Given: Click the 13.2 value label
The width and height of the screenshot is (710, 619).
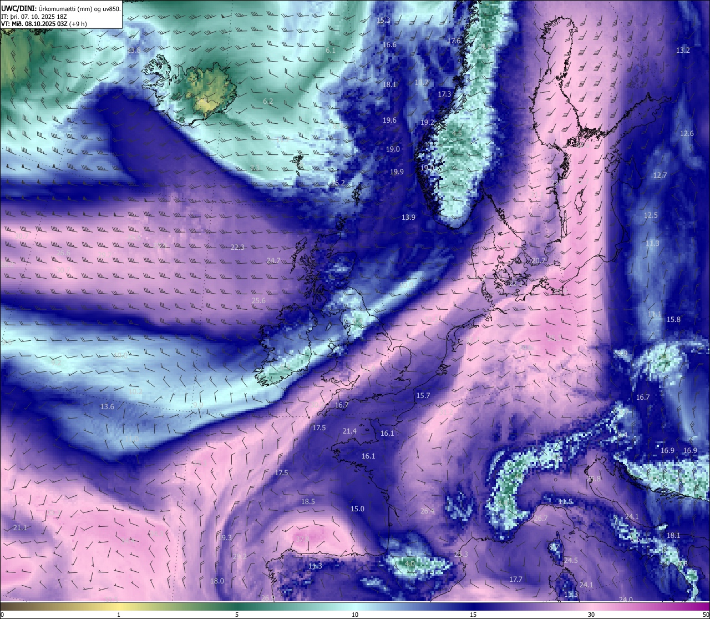Looking at the screenshot, I should pos(683,51).
